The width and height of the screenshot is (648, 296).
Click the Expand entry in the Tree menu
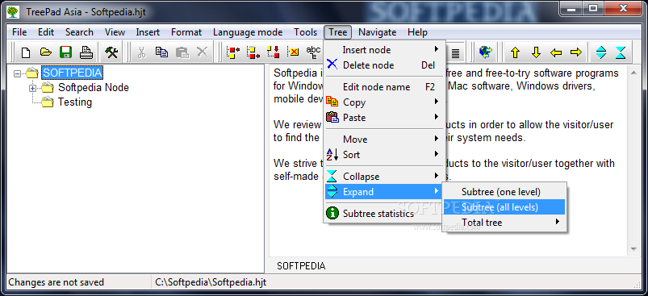coord(384,192)
